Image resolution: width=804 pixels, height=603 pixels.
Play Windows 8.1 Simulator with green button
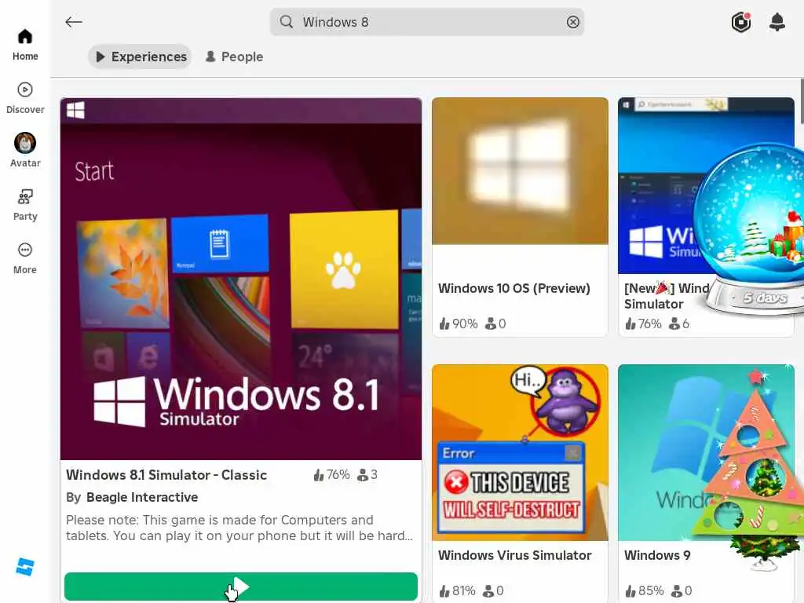tap(241, 587)
